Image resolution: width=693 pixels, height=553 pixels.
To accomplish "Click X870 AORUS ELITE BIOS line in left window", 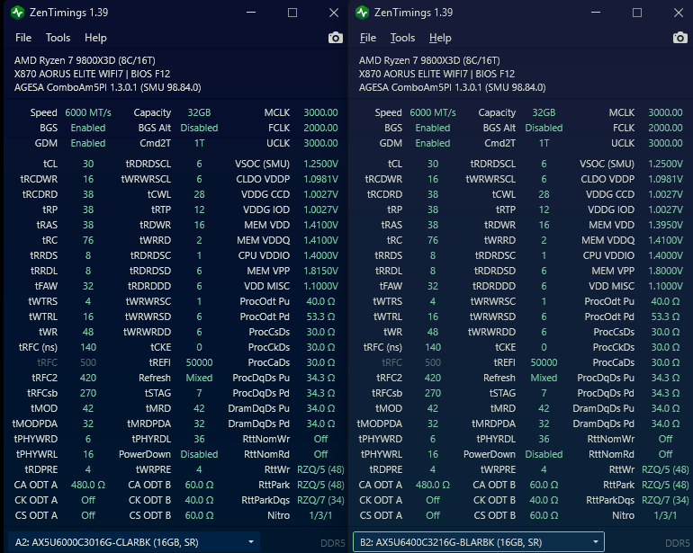I will click(92, 74).
